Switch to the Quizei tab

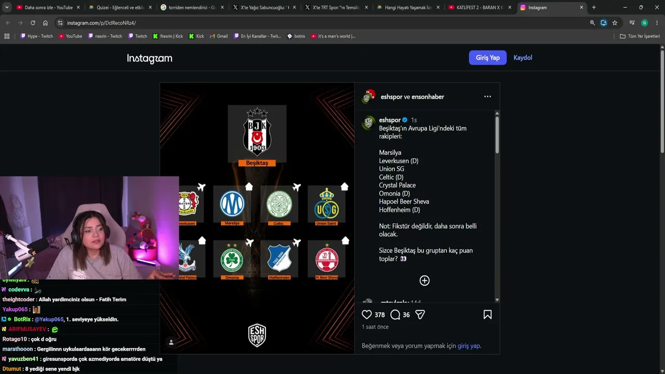(x=119, y=7)
